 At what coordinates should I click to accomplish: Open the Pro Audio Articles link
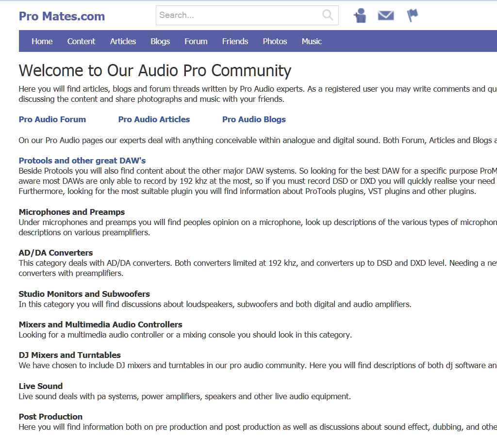point(154,119)
